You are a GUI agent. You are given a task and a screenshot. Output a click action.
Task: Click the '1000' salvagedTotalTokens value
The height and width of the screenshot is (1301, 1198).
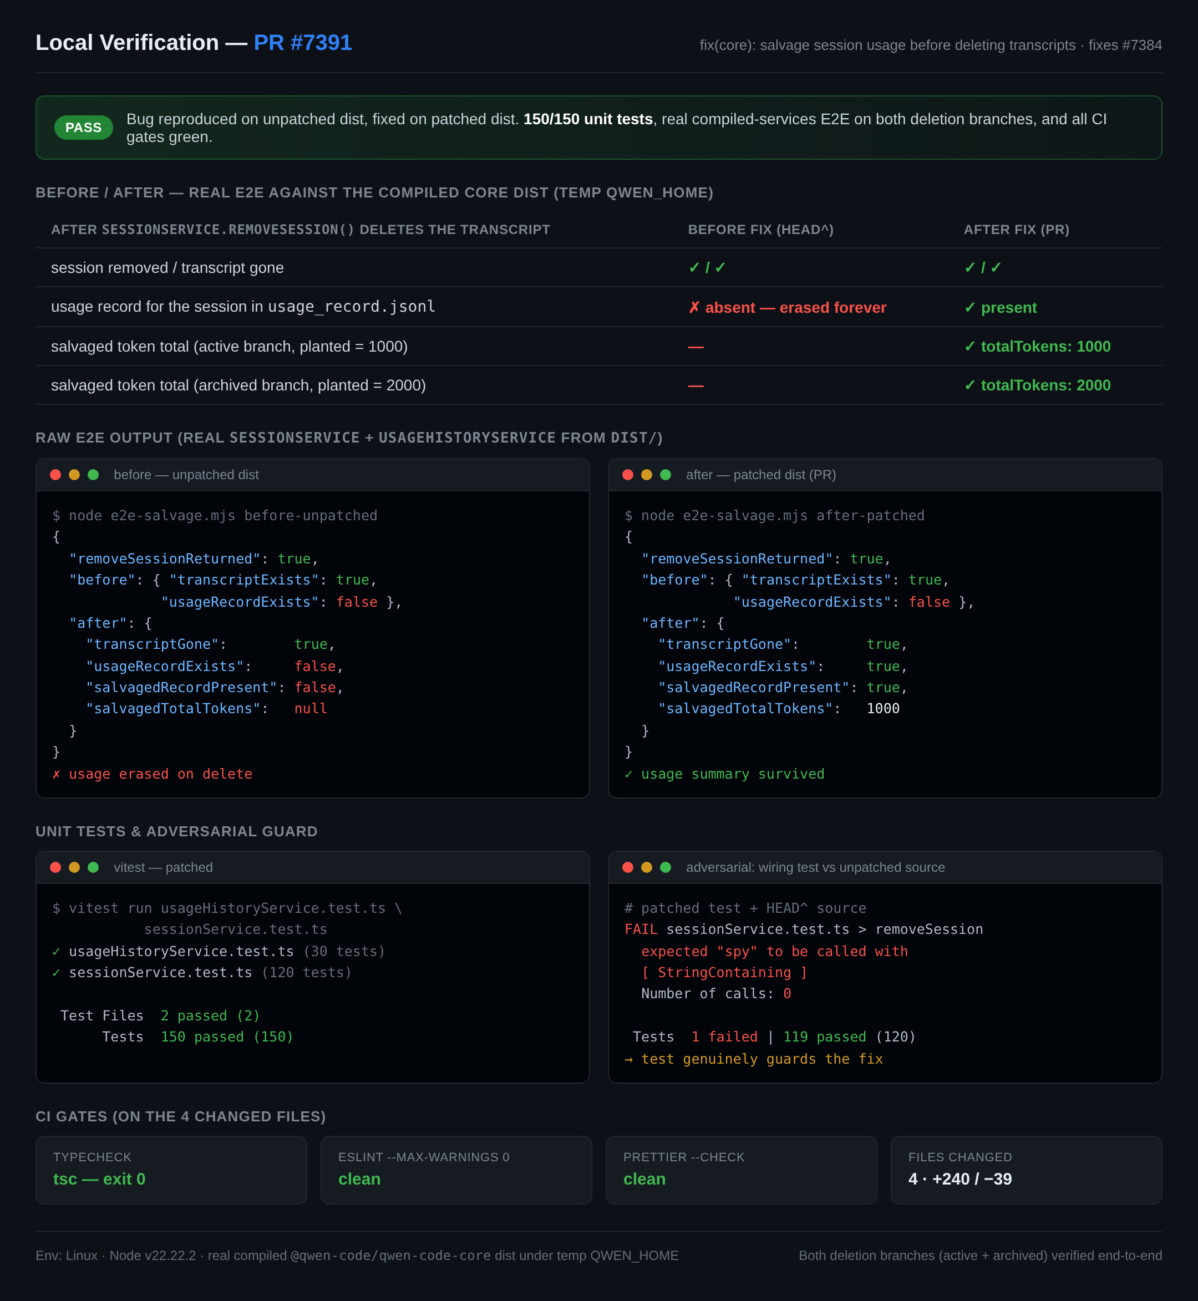click(883, 709)
